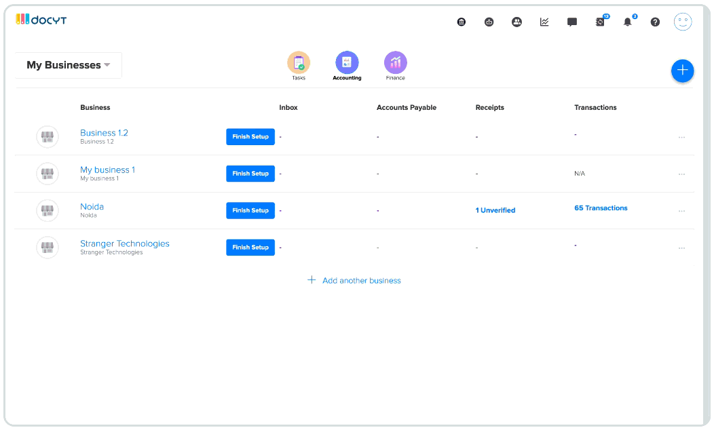Expand the My Businesses dropdown

(x=69, y=65)
